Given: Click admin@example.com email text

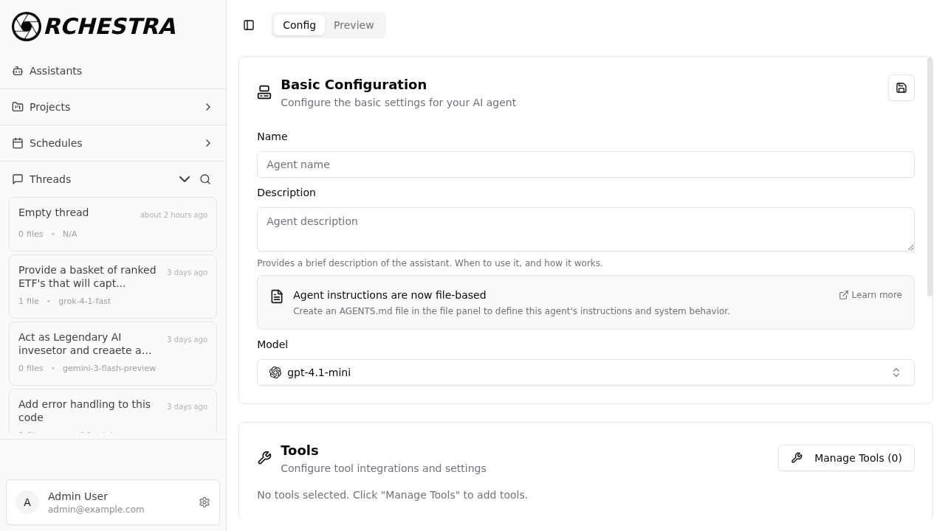Looking at the screenshot, I should 96,510.
